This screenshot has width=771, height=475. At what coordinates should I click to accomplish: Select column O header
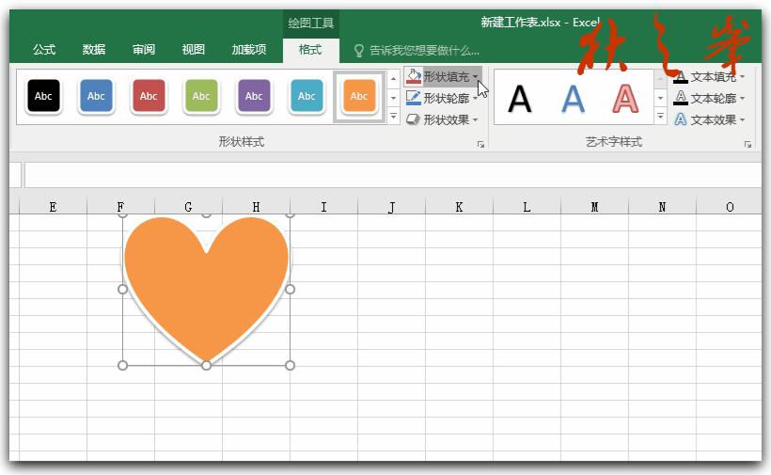point(730,207)
